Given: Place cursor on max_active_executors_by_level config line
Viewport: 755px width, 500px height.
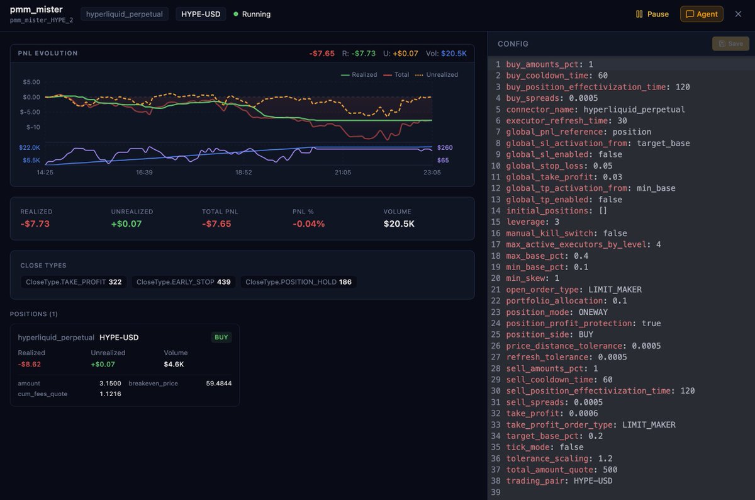Looking at the screenshot, I should (583, 244).
